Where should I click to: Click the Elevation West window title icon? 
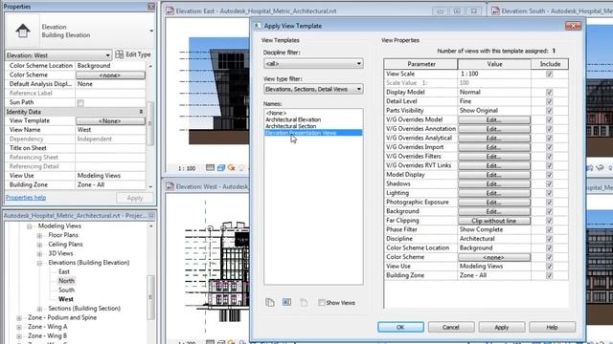[x=170, y=186]
